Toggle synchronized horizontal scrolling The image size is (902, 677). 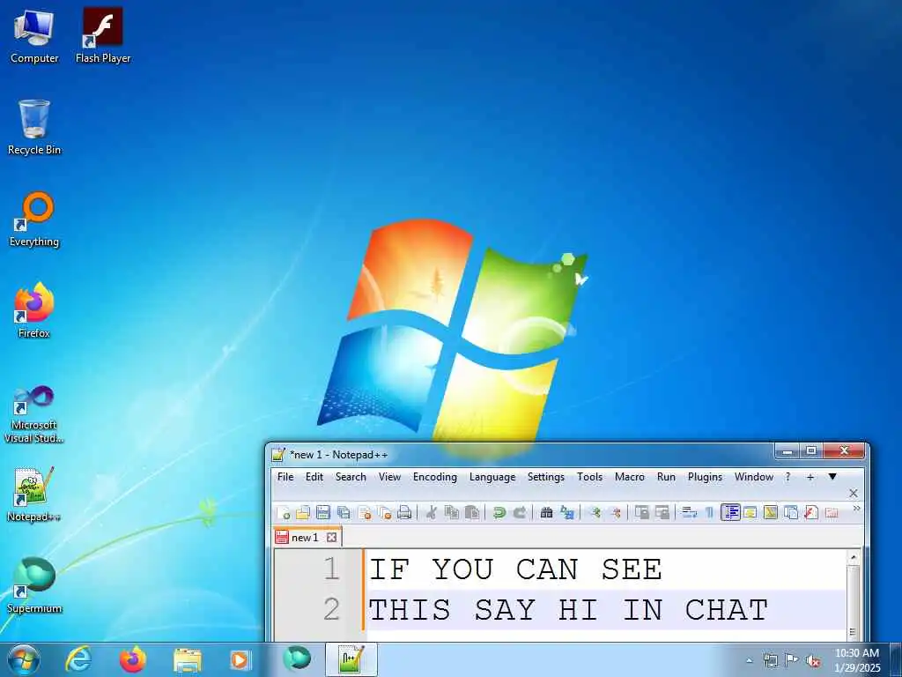click(662, 512)
